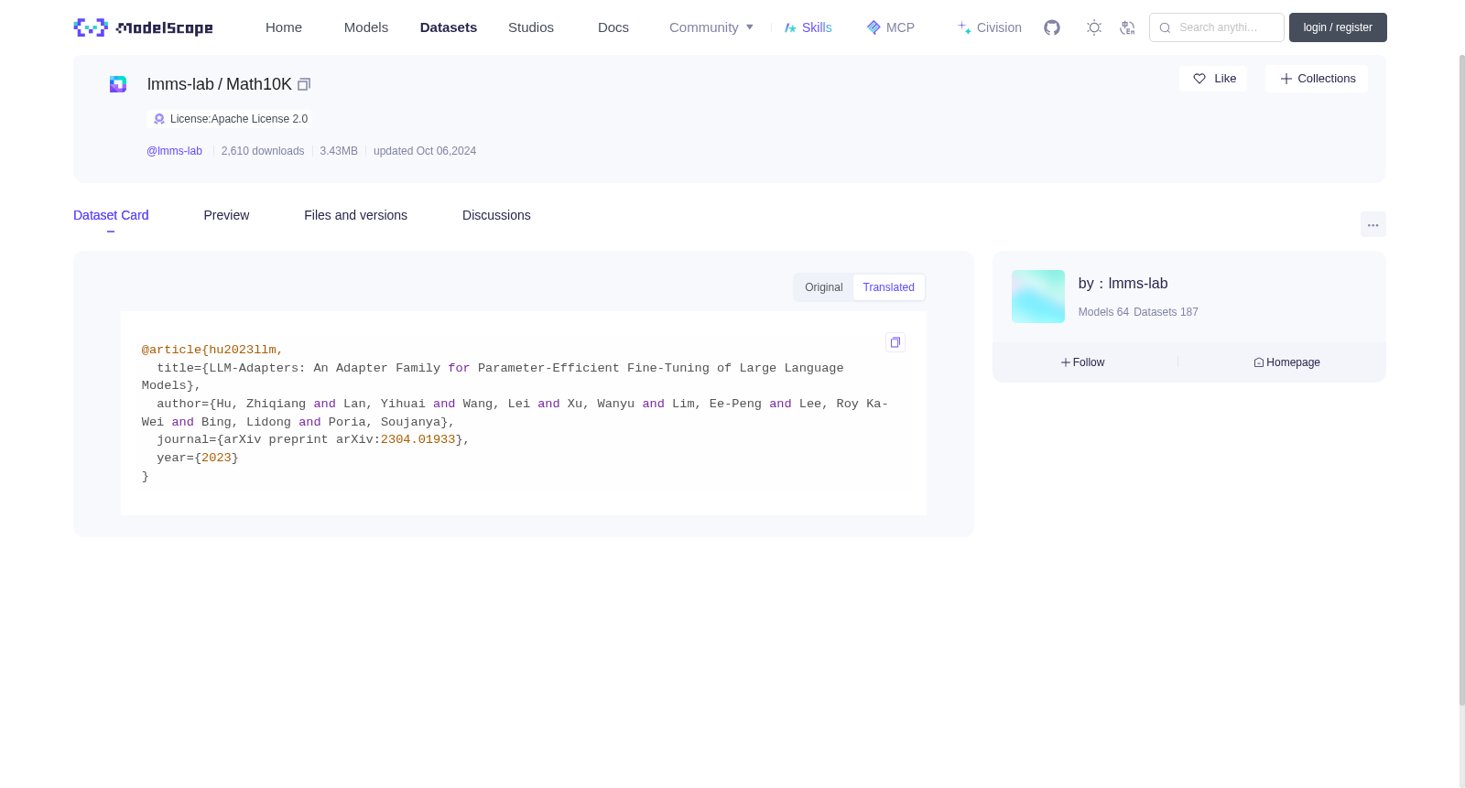Click the "Datasets 187" count

1166,312
